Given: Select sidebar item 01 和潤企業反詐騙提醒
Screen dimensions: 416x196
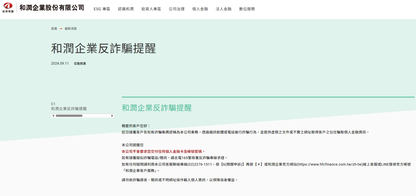Looking at the screenshot, I should tap(69, 106).
